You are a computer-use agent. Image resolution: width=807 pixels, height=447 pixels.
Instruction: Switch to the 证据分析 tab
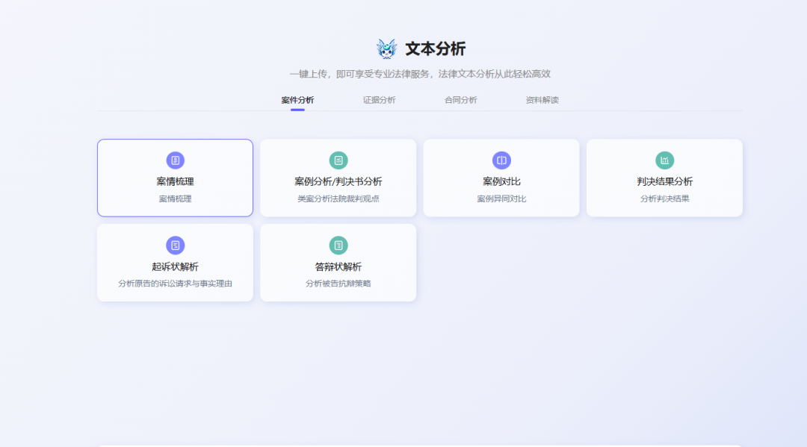(x=380, y=99)
